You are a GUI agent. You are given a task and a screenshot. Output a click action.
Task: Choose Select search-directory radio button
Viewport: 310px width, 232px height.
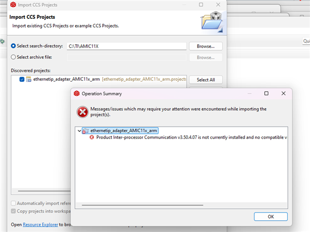tap(13, 46)
